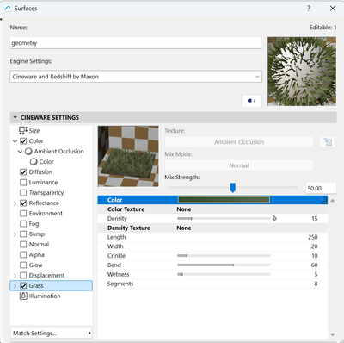344x343 pixels.
Task: Click the Length value 250
Action: pos(313,237)
